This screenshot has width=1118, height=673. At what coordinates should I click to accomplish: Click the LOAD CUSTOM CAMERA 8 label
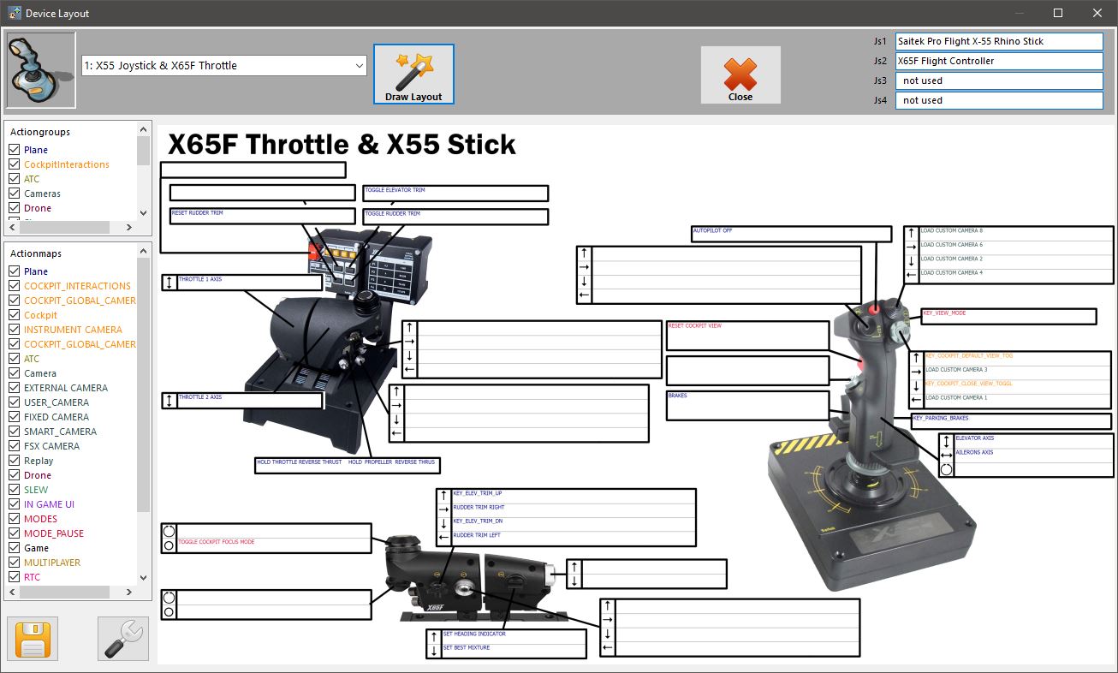[952, 231]
